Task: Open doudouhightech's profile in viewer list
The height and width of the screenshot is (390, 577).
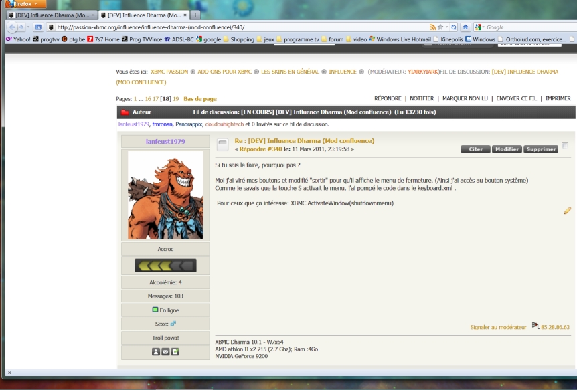Action: pos(224,124)
